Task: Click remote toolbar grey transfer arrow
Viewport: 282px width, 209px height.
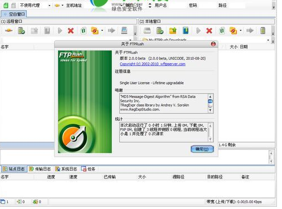Action: point(112,31)
